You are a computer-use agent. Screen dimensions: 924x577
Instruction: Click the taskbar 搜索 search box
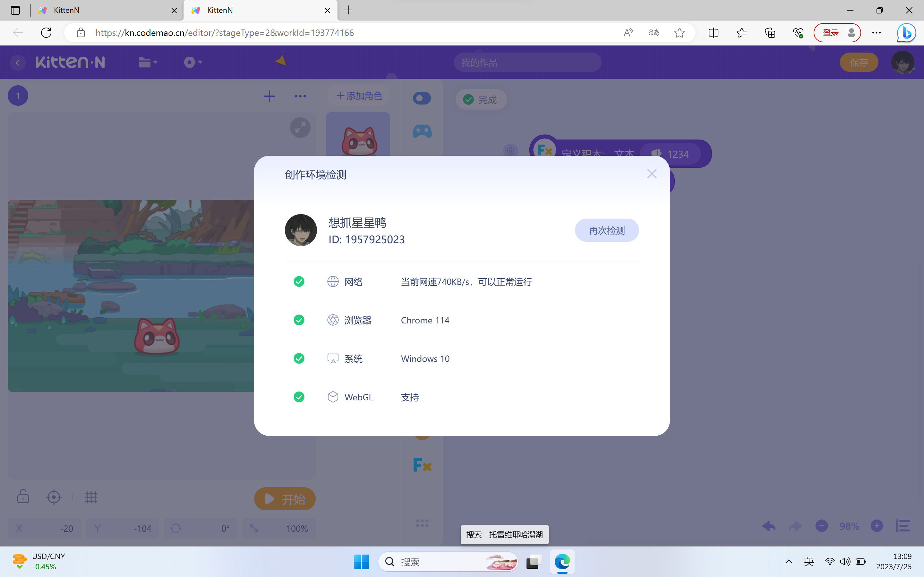(x=448, y=562)
